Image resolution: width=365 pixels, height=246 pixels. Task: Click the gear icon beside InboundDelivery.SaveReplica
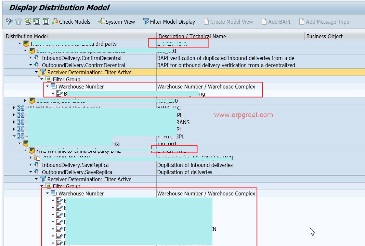coord(37,165)
